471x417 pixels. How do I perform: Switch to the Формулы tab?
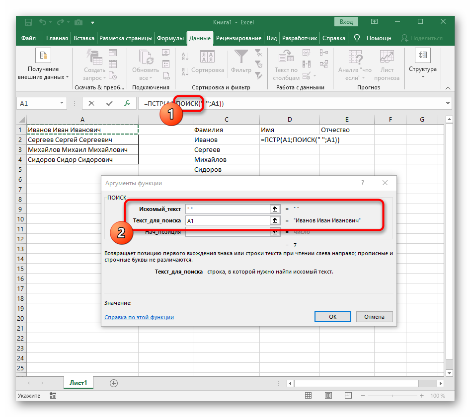pos(170,38)
